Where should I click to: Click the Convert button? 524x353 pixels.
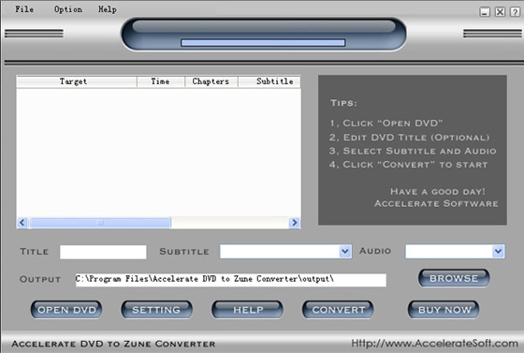338,310
